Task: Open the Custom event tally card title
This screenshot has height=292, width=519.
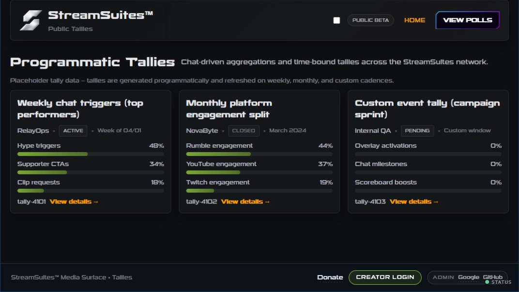Action: (427, 109)
